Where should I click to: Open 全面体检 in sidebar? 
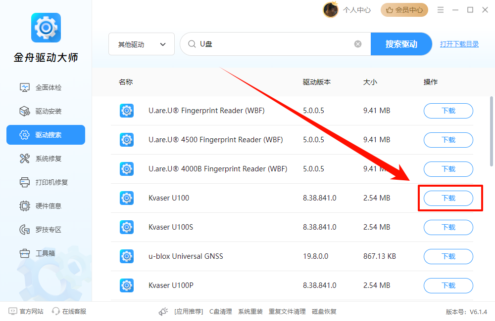pos(46,87)
